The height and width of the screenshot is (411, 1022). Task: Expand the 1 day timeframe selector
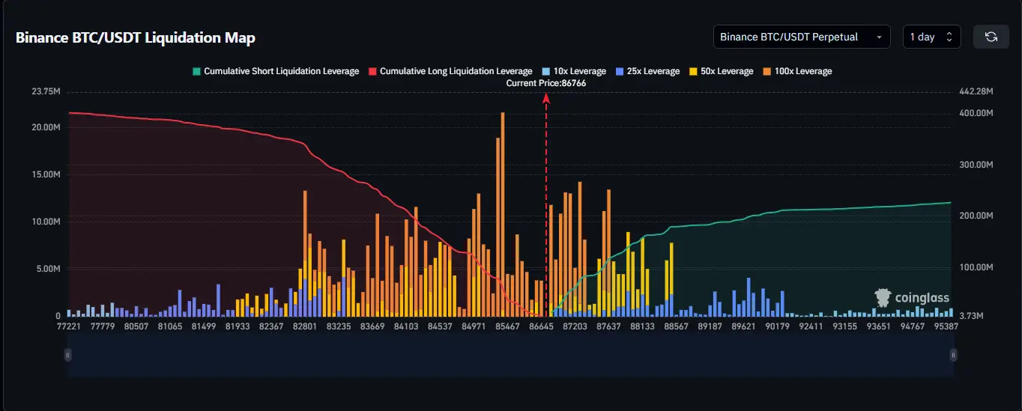pos(931,37)
